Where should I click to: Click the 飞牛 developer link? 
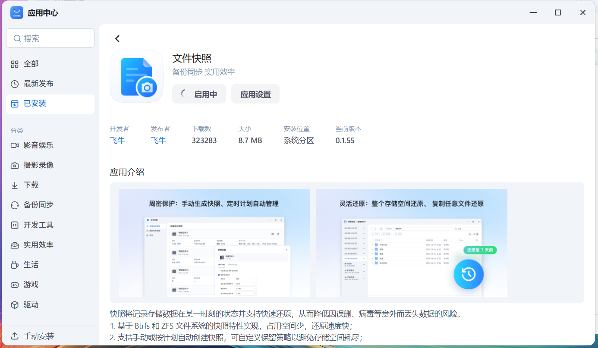tap(117, 141)
